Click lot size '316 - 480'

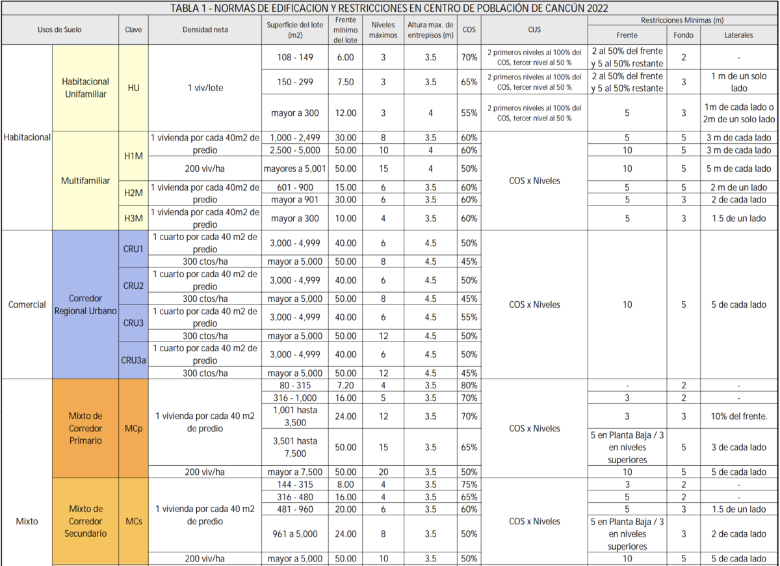295,496
